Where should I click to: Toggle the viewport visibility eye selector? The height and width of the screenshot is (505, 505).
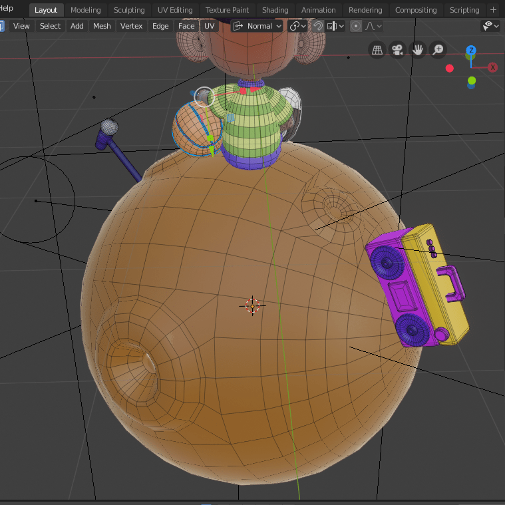[490, 26]
